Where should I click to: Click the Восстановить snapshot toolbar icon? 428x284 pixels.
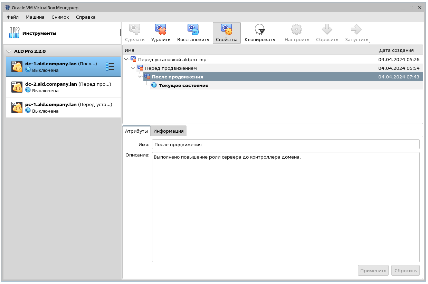193,30
